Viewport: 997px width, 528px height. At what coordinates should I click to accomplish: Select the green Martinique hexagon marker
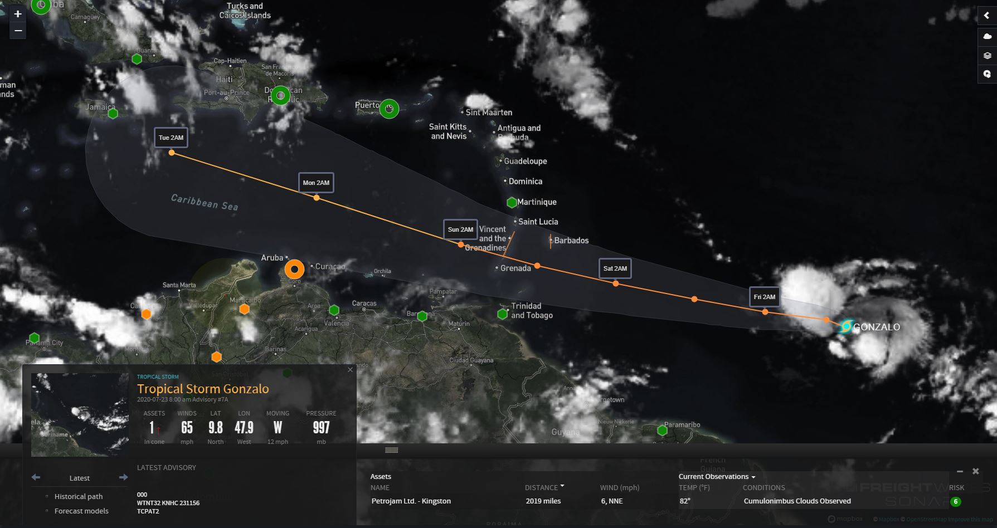click(x=512, y=202)
